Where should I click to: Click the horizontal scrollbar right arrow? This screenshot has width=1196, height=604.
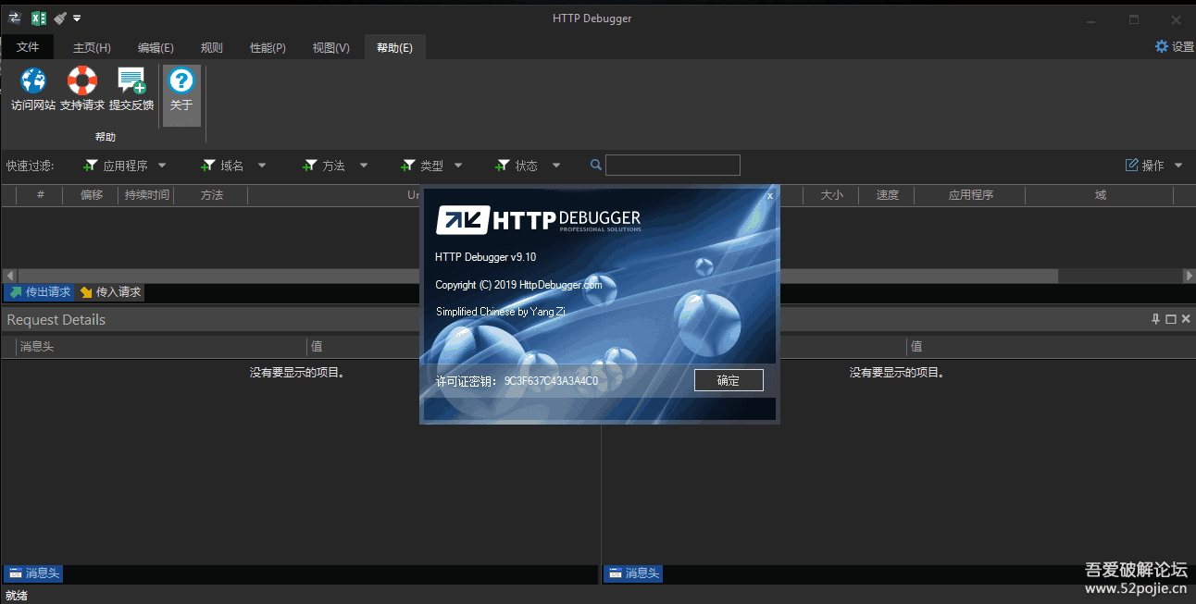(1189, 276)
